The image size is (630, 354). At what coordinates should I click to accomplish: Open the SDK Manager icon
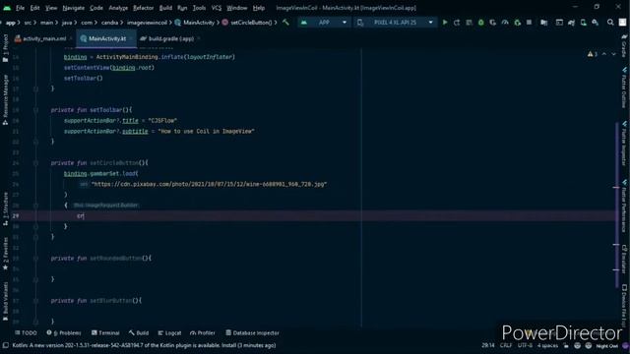tap(596, 23)
